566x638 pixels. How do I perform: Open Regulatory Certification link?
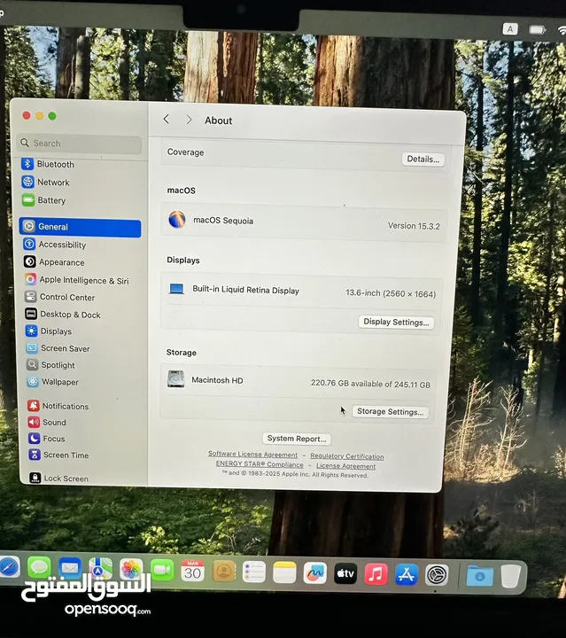(x=347, y=456)
